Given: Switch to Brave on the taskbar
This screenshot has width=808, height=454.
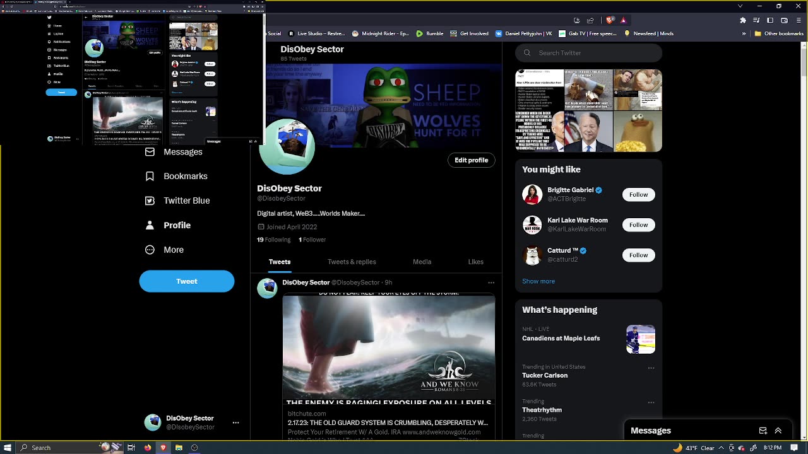Looking at the screenshot, I should [163, 448].
